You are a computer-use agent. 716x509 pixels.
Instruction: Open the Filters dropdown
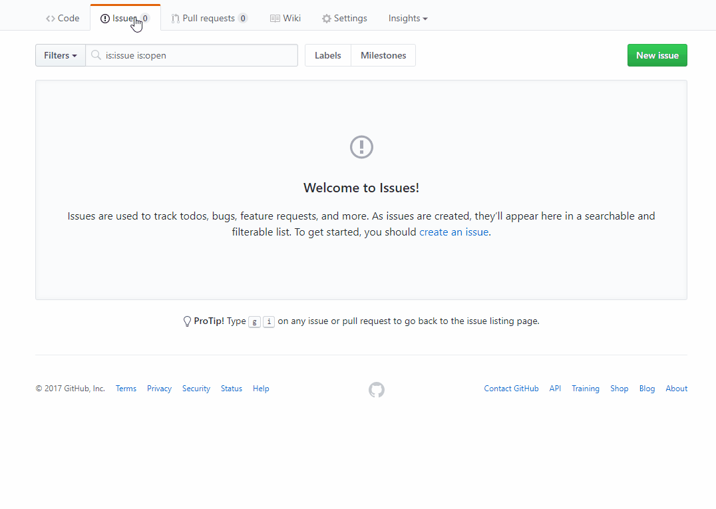coord(61,55)
